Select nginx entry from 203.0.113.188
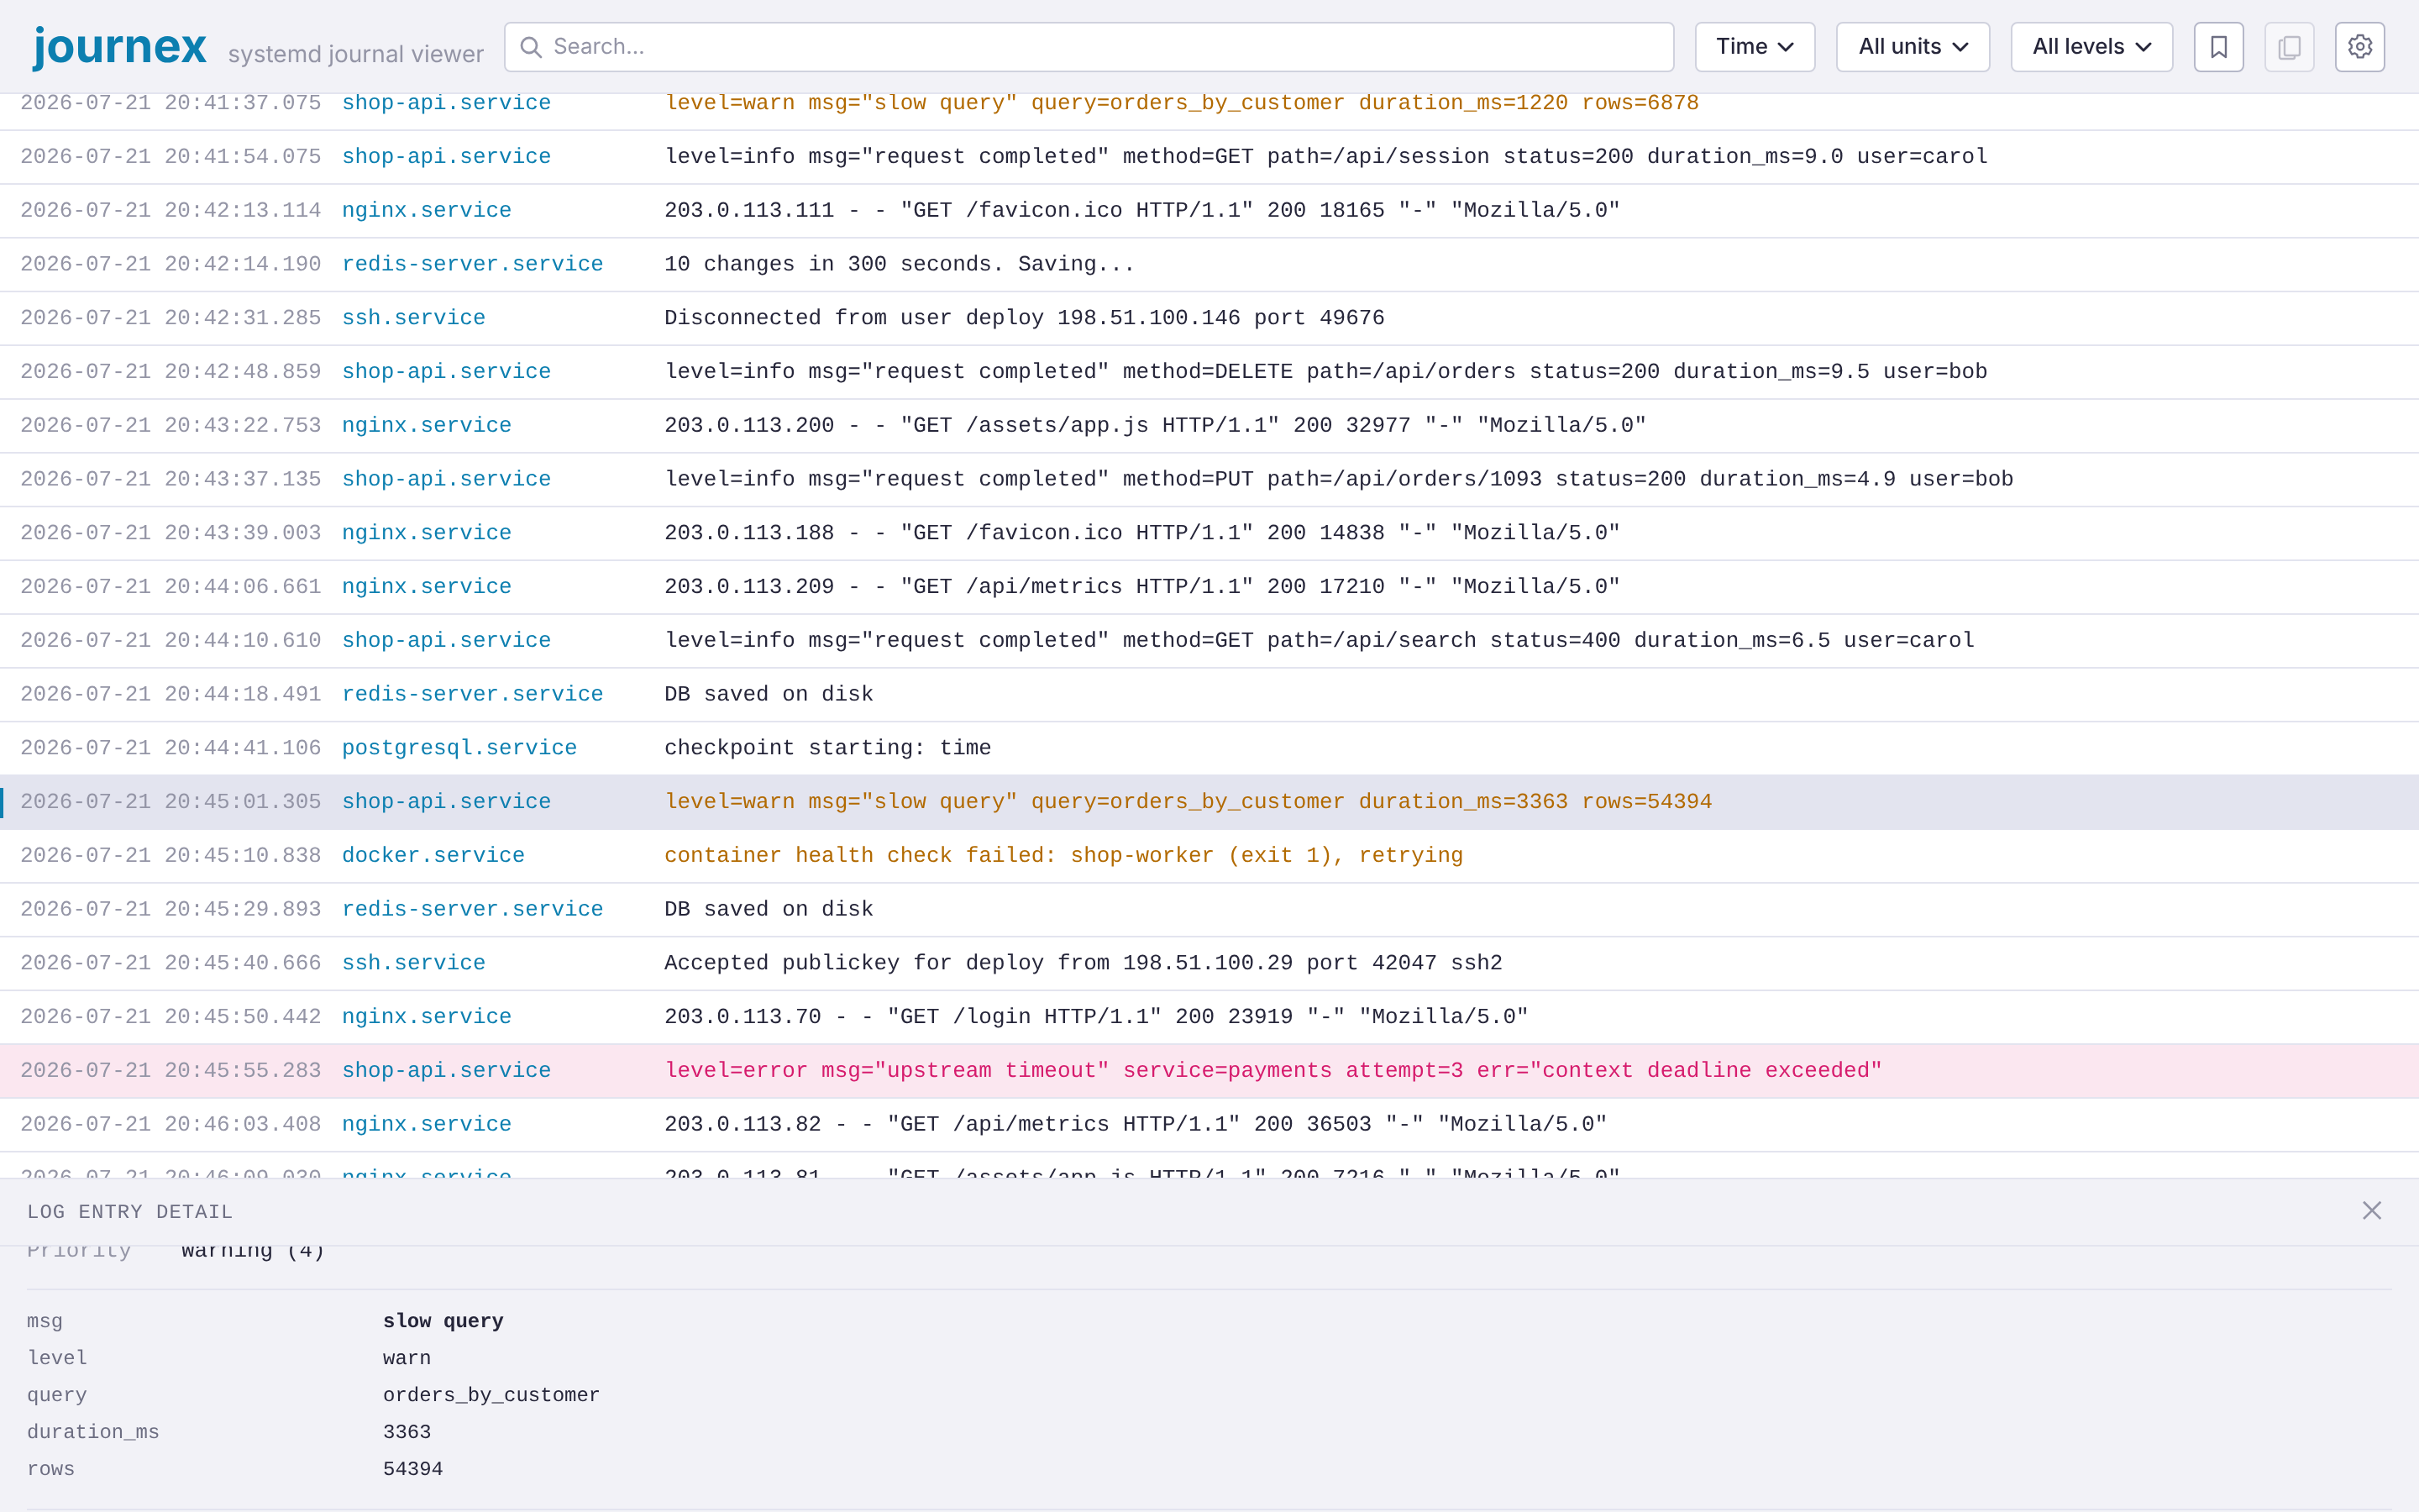Viewport: 2419px width, 1512px height. click(1209, 533)
